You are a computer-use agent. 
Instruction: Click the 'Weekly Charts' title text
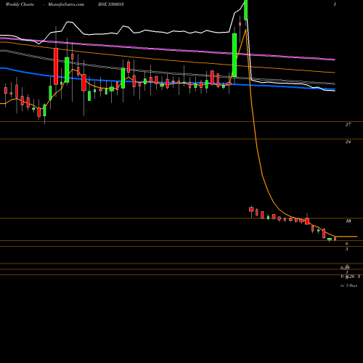(x=20, y=4)
